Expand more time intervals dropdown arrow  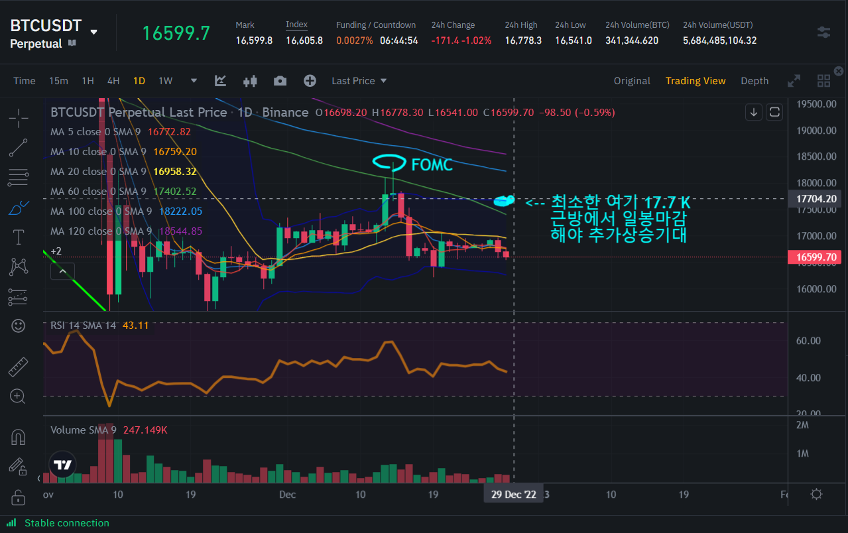coord(194,81)
